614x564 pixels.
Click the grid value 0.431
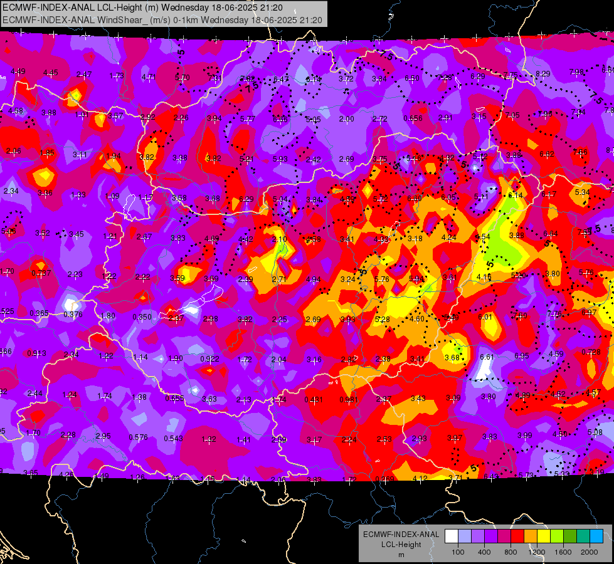314,400
